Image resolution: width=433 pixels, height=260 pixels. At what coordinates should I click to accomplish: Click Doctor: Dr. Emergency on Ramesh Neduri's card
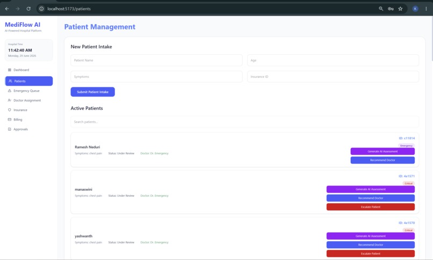pyautogui.click(x=154, y=153)
